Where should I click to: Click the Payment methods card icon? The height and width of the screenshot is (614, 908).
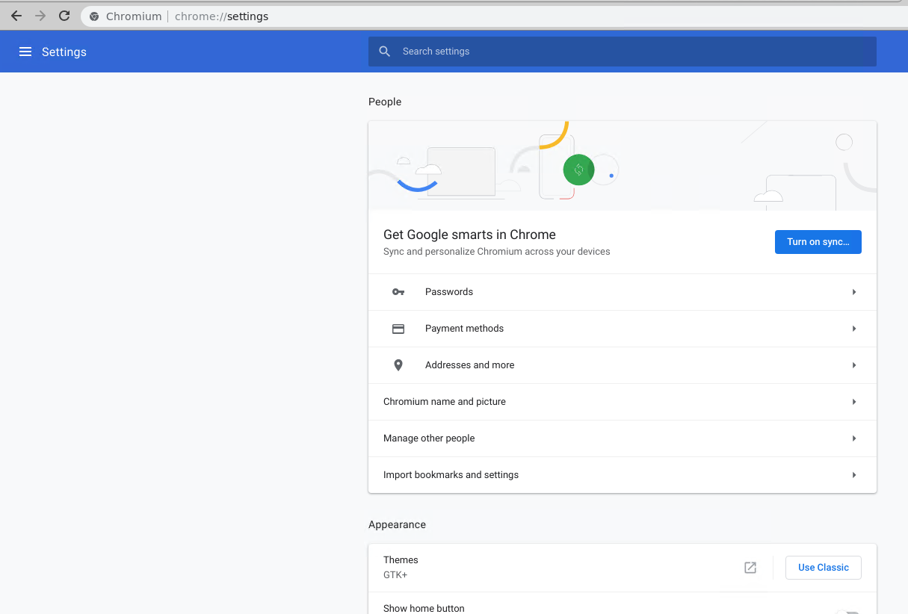pyautogui.click(x=398, y=329)
